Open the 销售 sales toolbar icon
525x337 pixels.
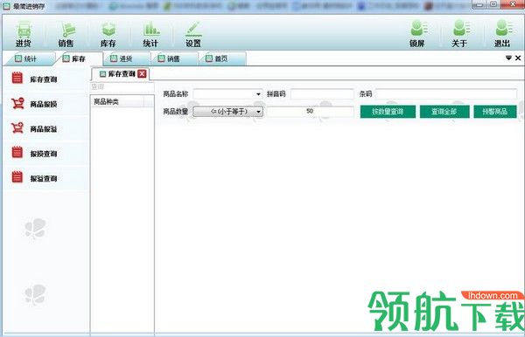66,34
